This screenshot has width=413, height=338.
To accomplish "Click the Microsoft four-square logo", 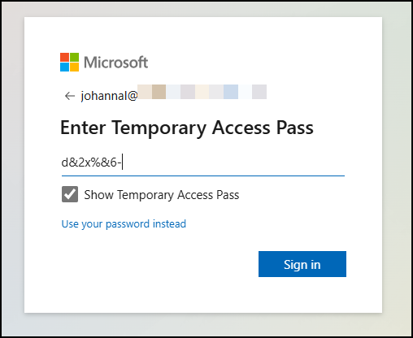I will (69, 62).
